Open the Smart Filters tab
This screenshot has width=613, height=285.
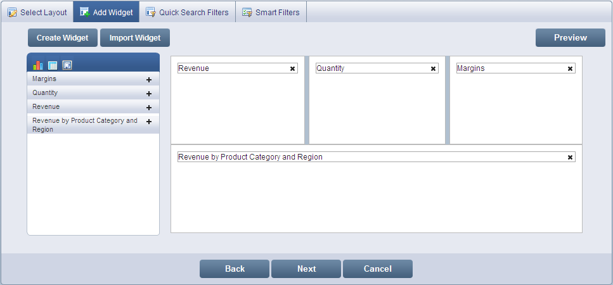271,12
